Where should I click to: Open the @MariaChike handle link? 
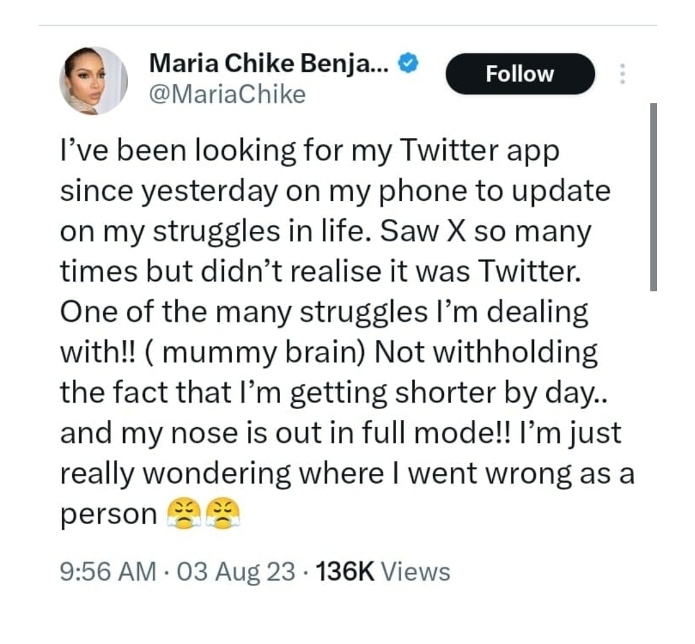[227, 95]
